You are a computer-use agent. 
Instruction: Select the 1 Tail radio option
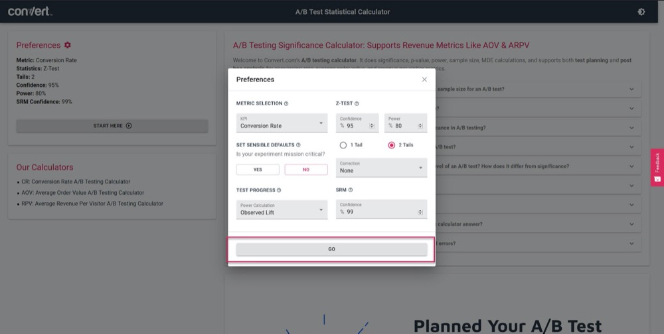point(343,145)
